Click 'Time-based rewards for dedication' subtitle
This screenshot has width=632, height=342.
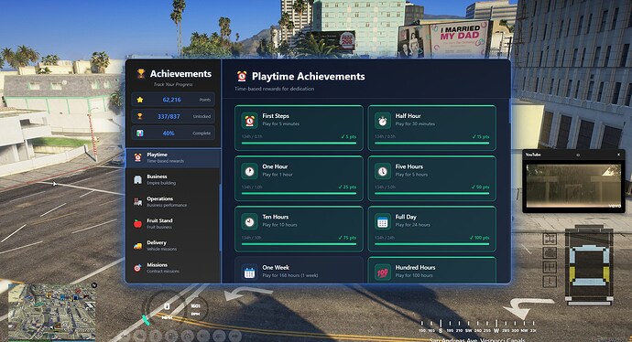point(275,89)
